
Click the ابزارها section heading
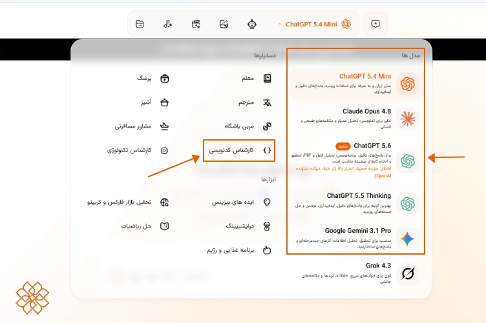pos(268,179)
